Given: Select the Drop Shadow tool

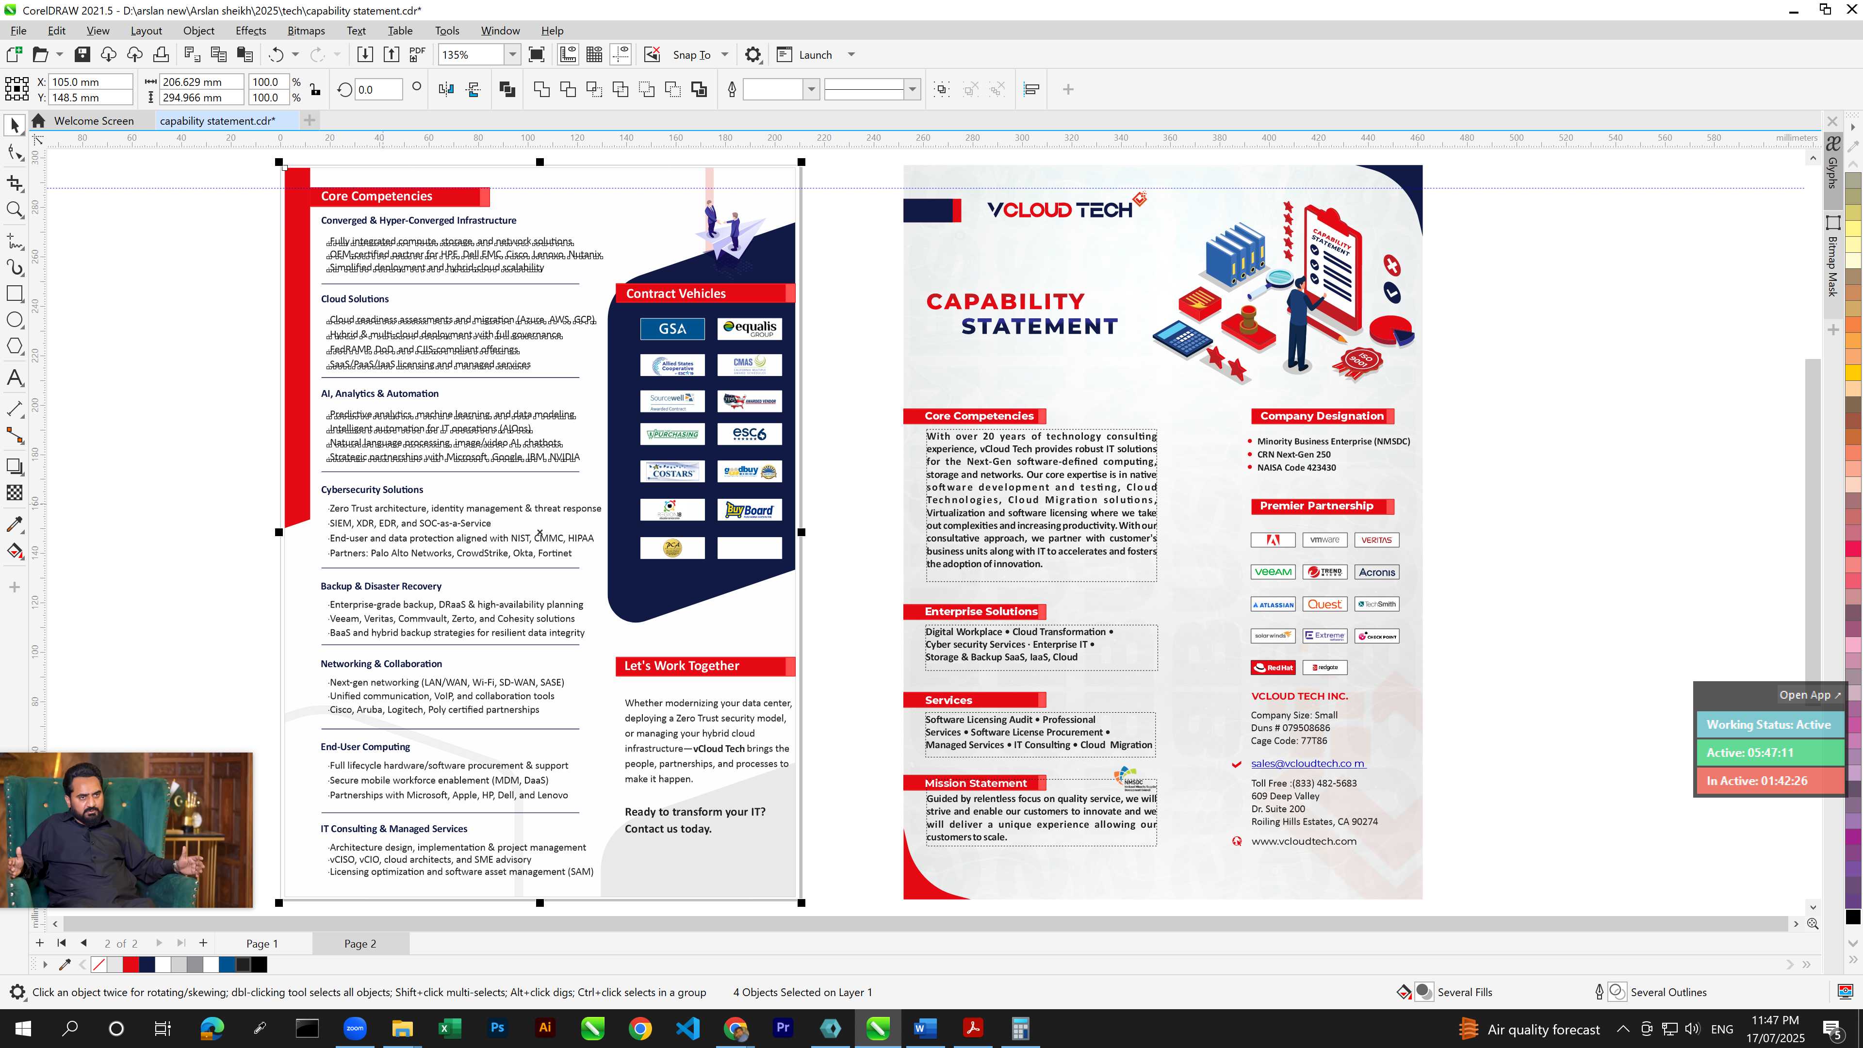Looking at the screenshot, I should (15, 466).
